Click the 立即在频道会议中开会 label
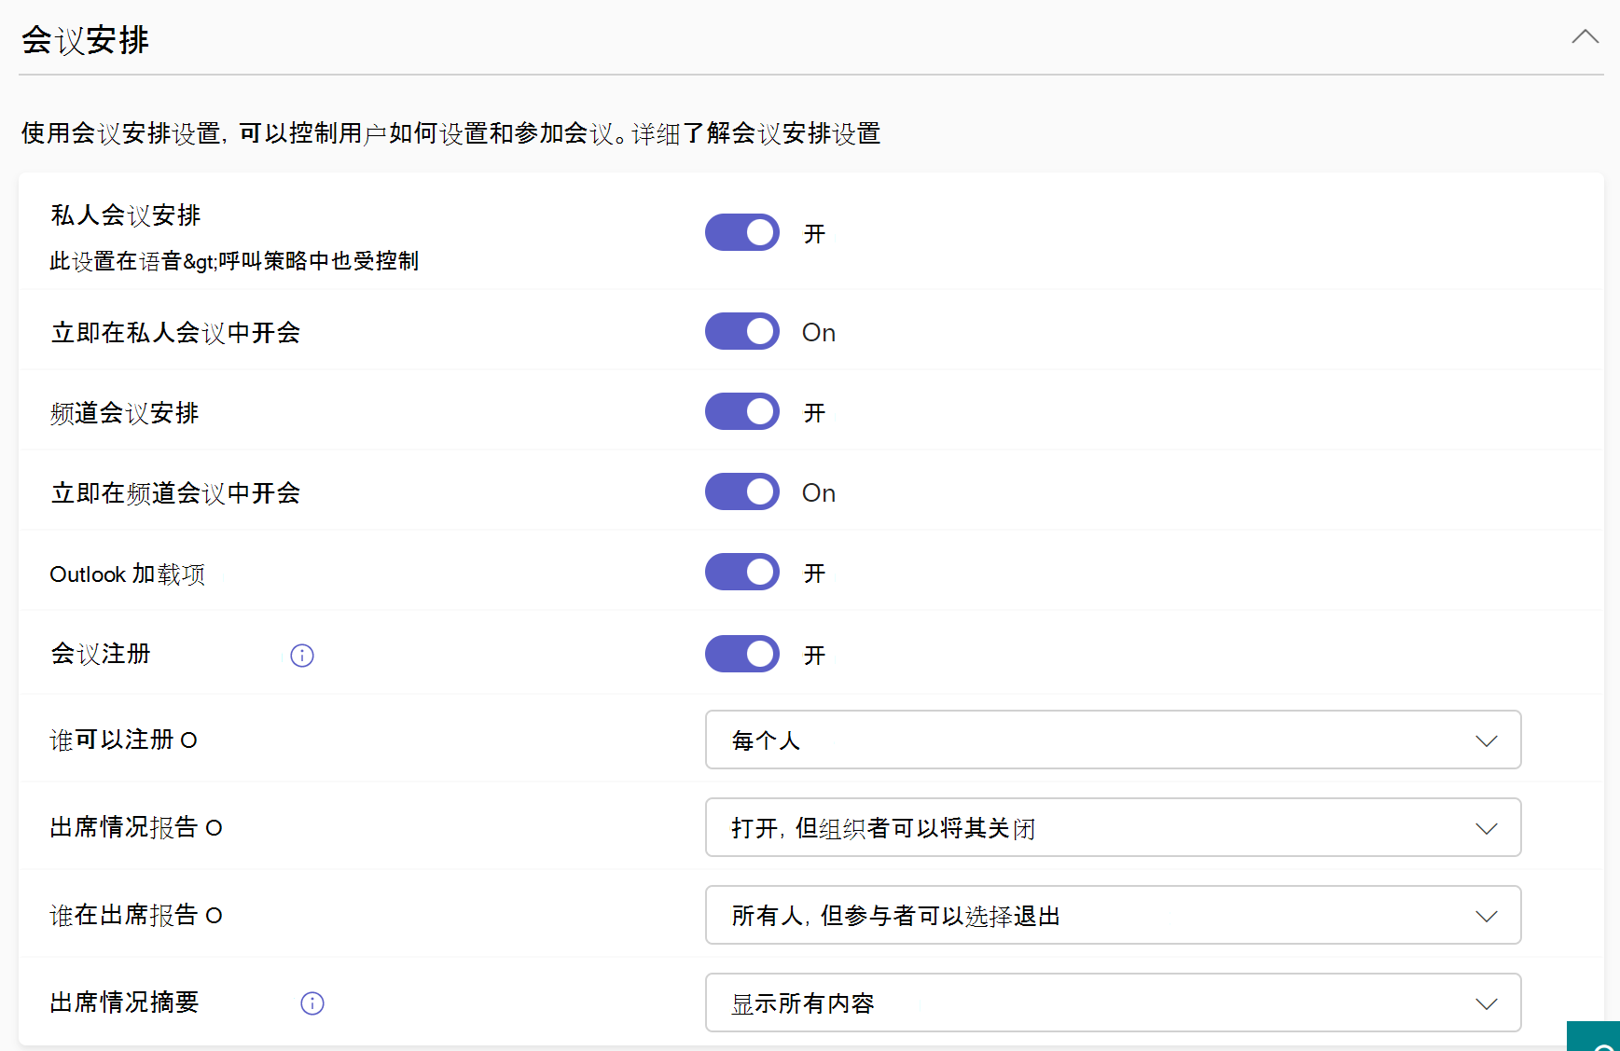This screenshot has width=1620, height=1051. (175, 493)
